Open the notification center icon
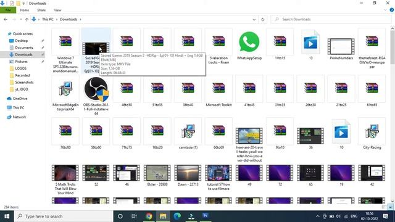This screenshot has height=222, width=395. (x=385, y=216)
